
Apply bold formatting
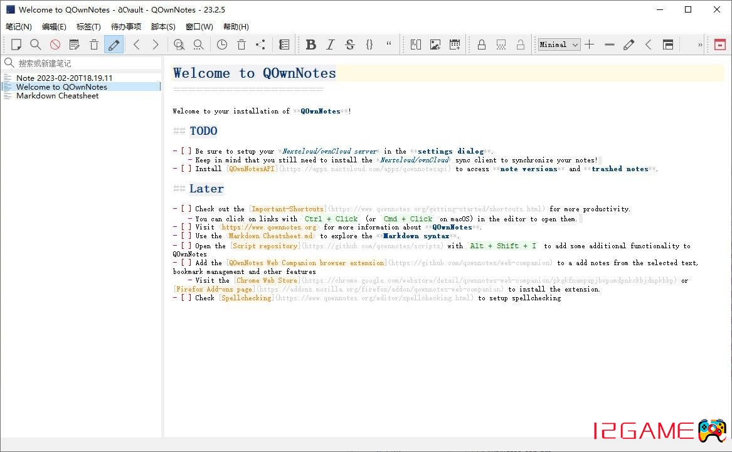point(311,45)
